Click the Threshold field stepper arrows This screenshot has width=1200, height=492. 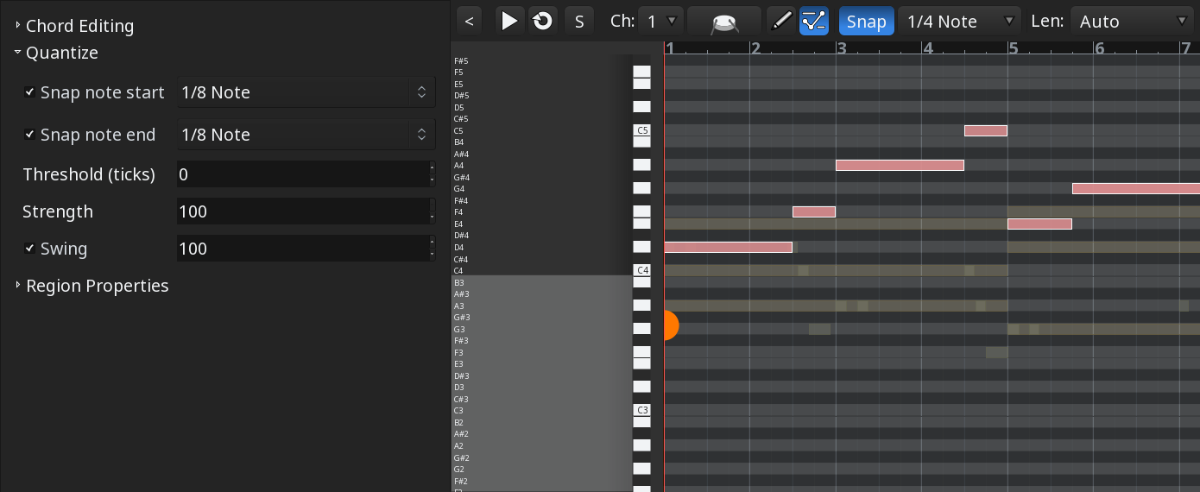point(432,174)
